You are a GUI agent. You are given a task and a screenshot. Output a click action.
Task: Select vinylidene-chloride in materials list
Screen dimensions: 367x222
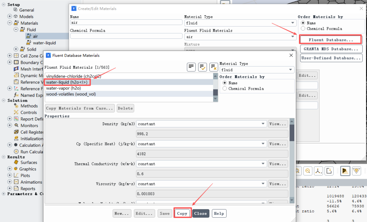(x=129, y=76)
